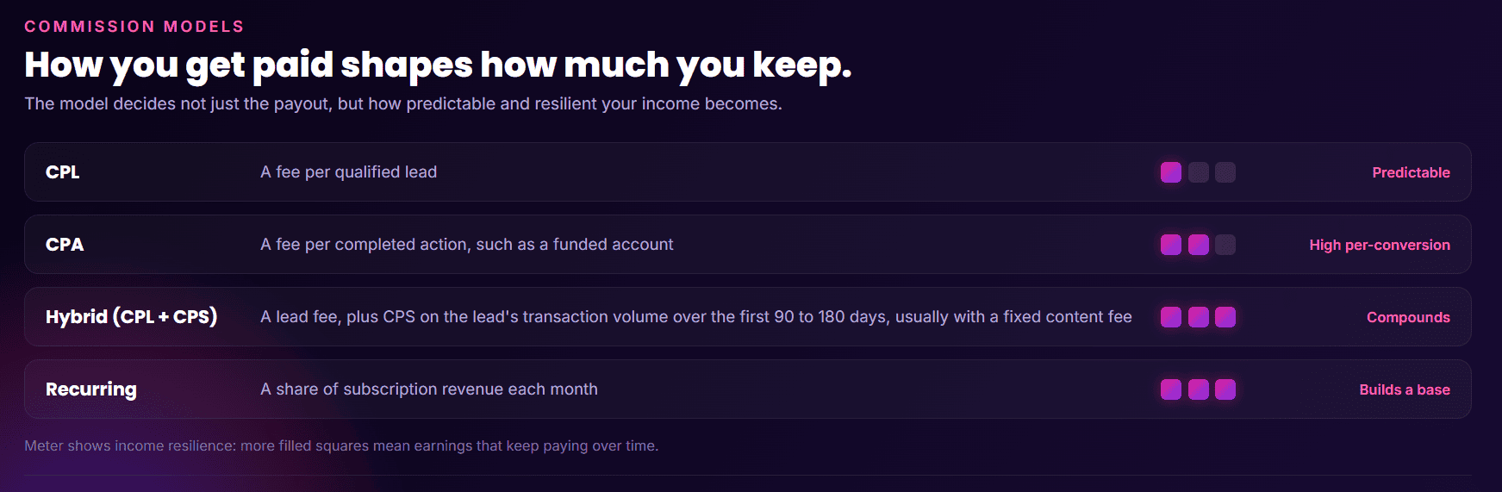The height and width of the screenshot is (492, 1502).
Task: Click the meter resilience footnote text
Action: pyautogui.click(x=341, y=445)
